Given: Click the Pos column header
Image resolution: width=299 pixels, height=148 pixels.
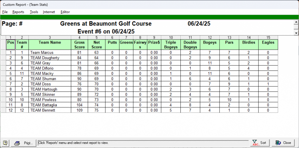Looking at the screenshot, I should point(11,43).
